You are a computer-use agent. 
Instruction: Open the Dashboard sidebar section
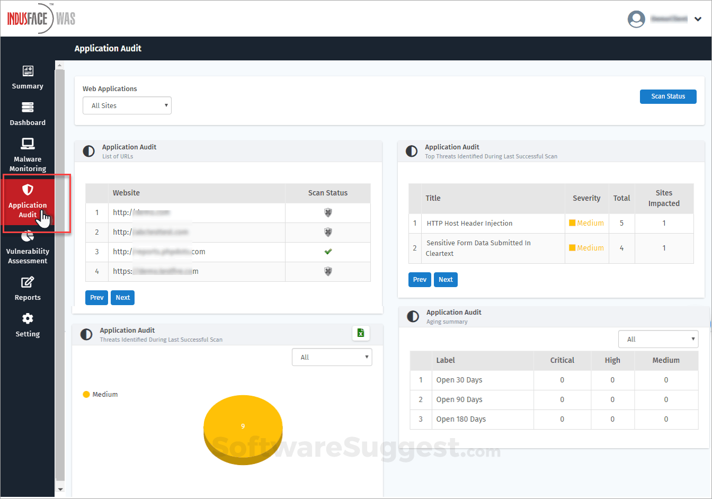[x=28, y=114]
